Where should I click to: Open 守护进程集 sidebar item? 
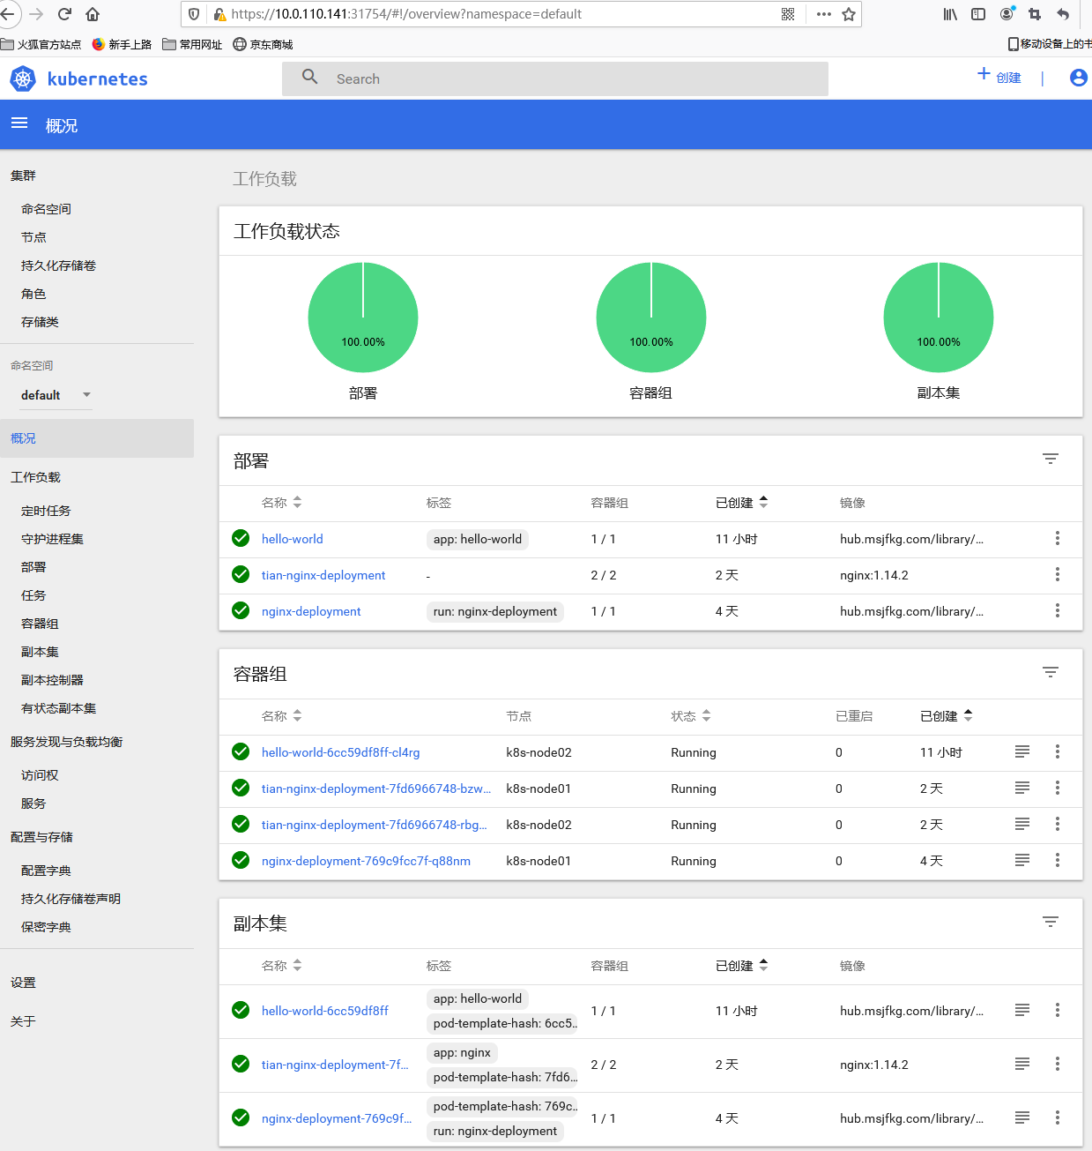(x=52, y=539)
